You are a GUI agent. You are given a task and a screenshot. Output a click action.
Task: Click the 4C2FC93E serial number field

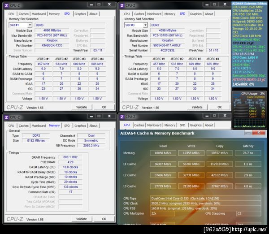167,51
